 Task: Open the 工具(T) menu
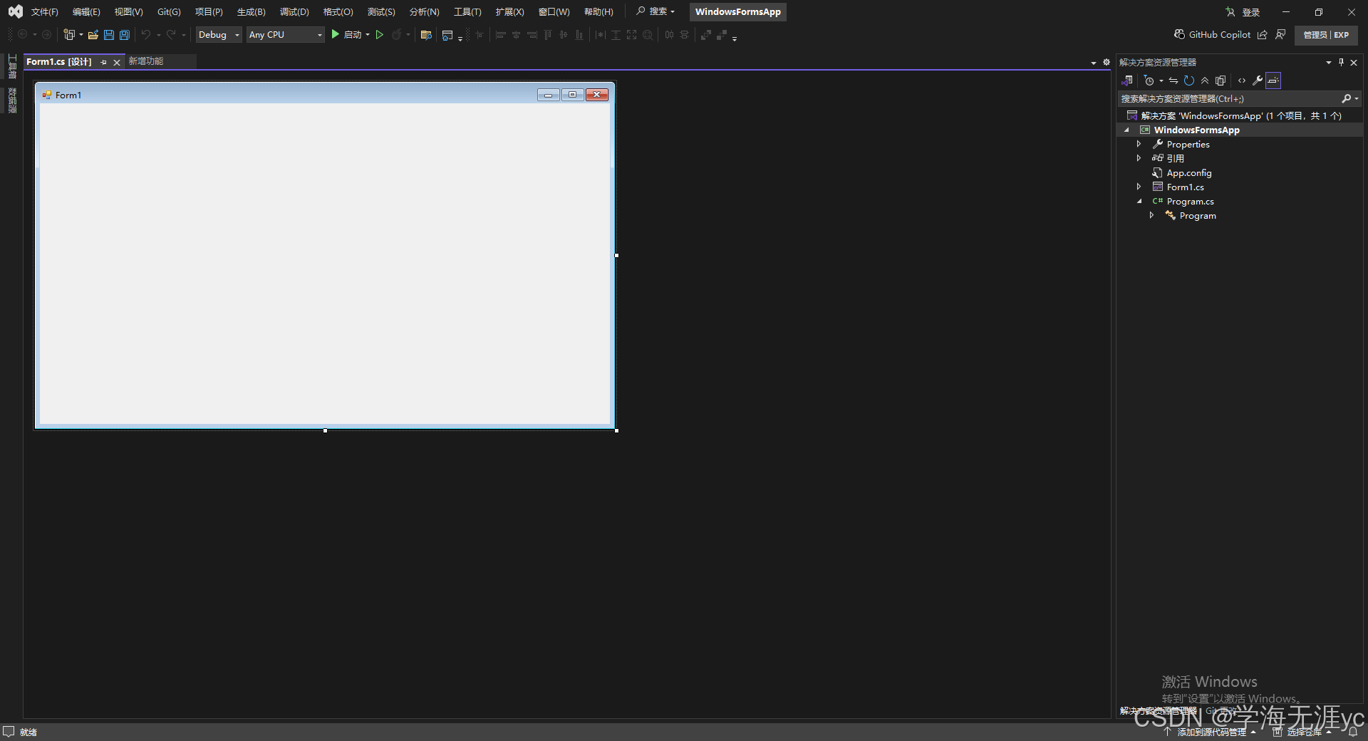467,12
